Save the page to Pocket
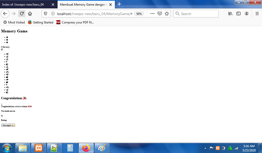 pos(160,14)
